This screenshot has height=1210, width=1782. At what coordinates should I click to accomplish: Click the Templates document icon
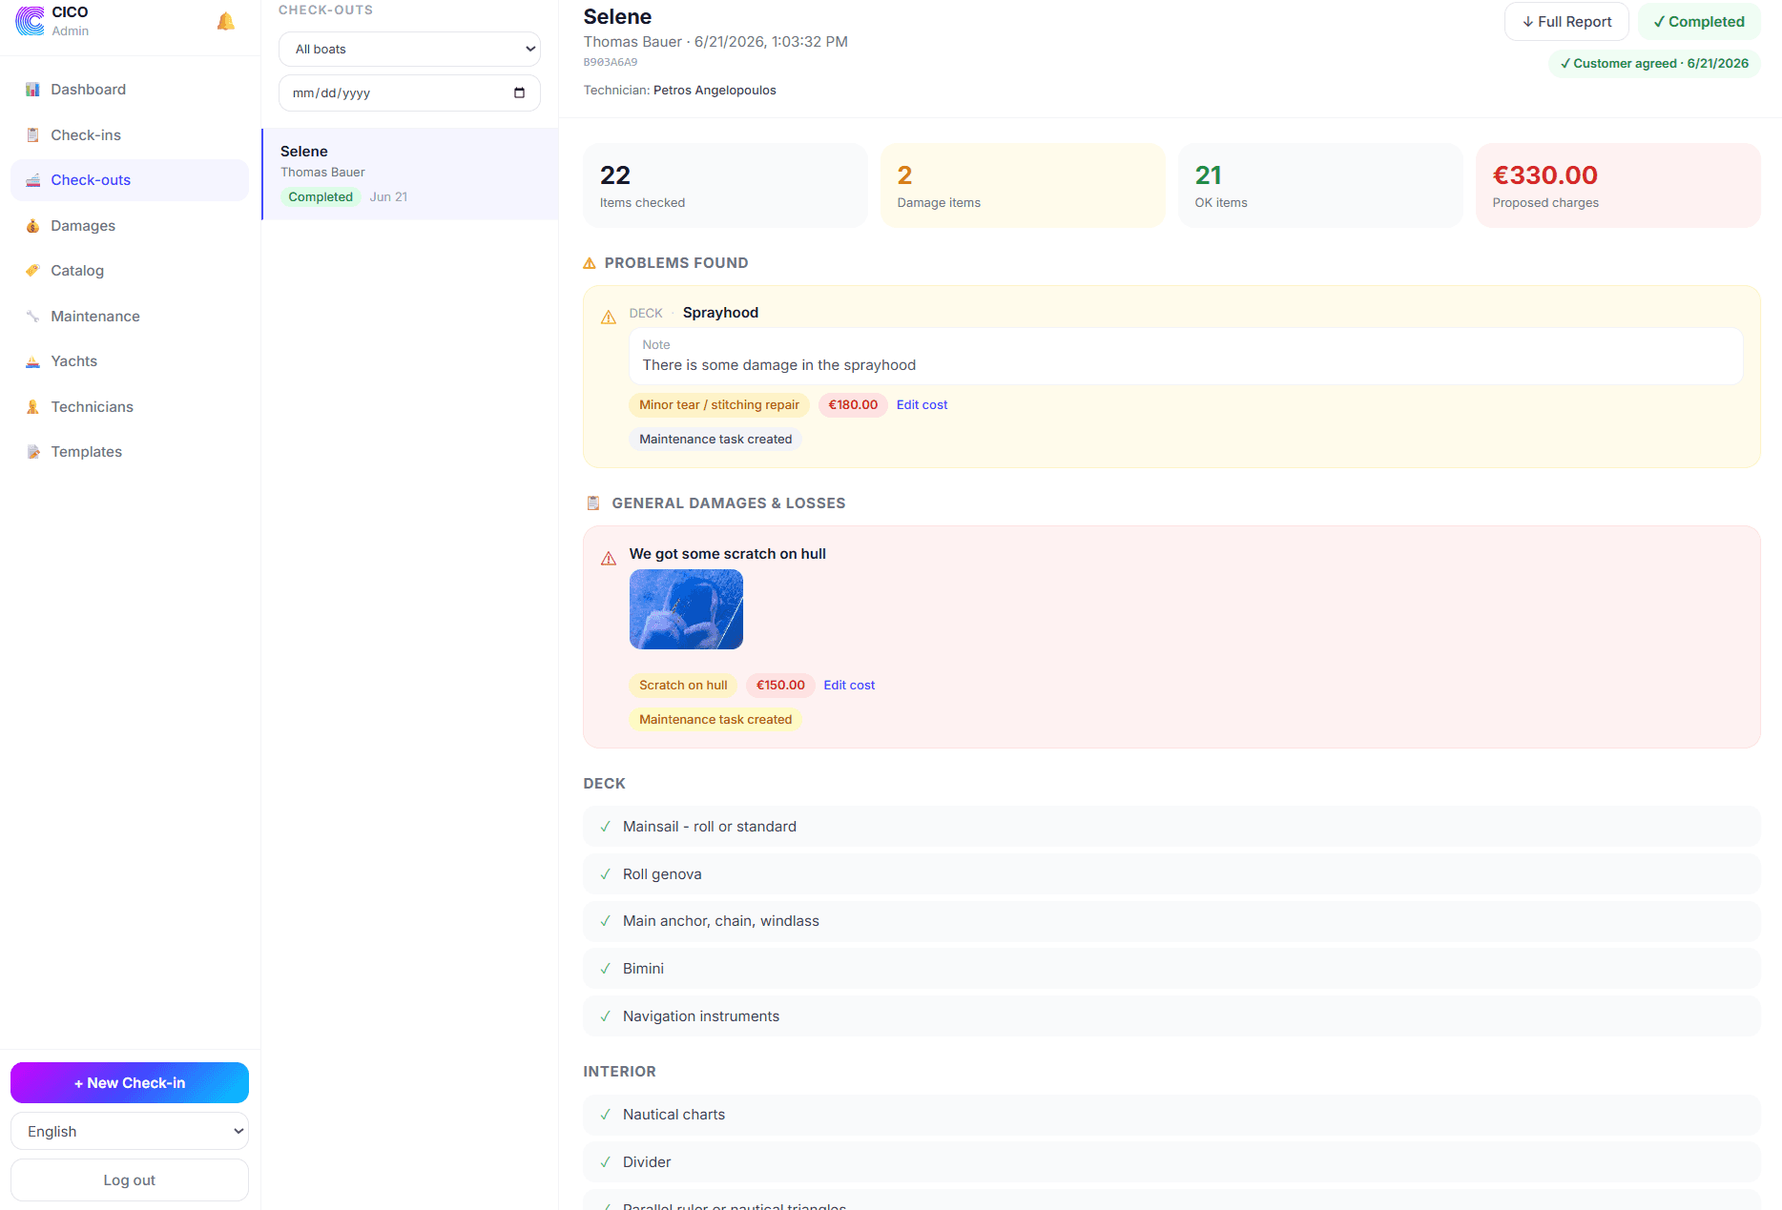point(32,452)
